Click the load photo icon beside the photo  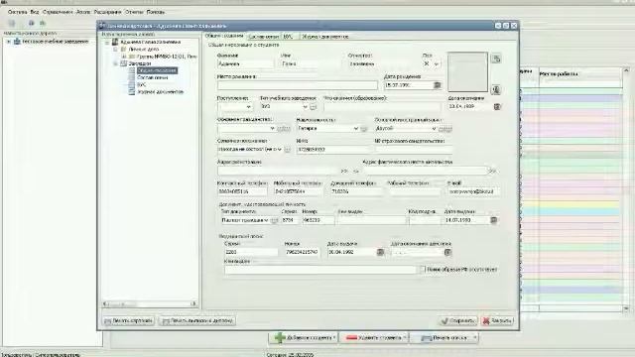(496, 59)
